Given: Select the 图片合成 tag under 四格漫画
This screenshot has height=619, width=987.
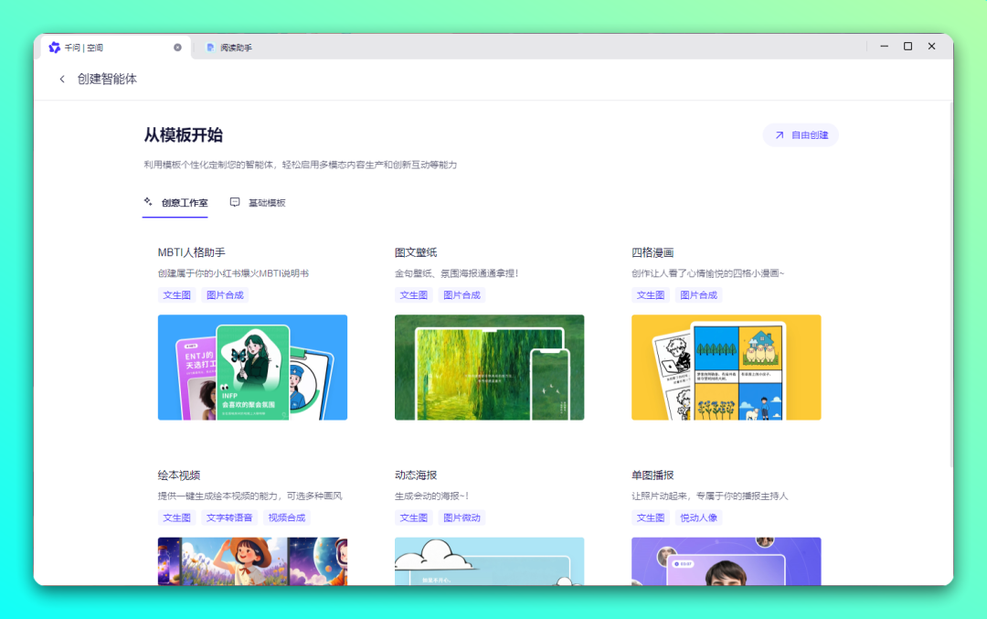Looking at the screenshot, I should pyautogui.click(x=698, y=294).
